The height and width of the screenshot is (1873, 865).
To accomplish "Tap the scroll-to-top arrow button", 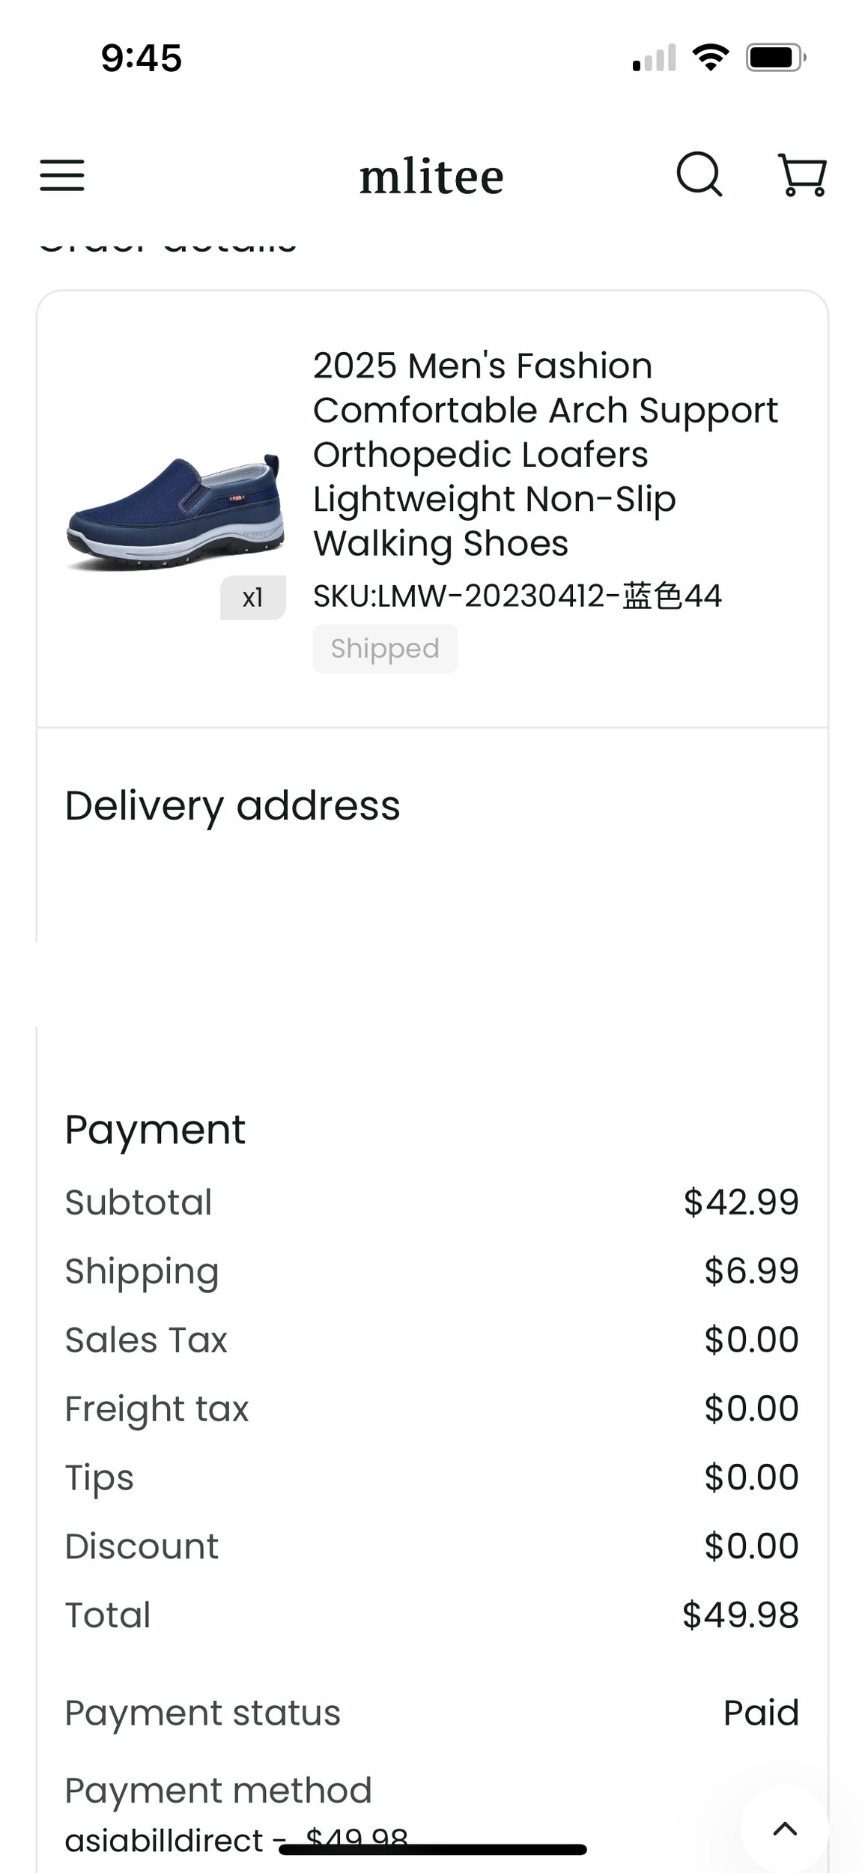I will (784, 1829).
